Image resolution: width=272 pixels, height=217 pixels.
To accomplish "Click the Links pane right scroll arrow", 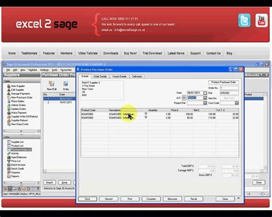I will pos(38,183).
